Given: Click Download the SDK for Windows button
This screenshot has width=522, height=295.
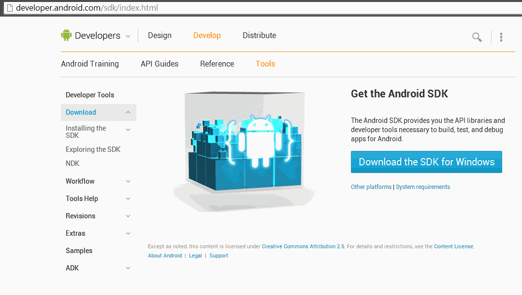Looking at the screenshot, I should (426, 162).
